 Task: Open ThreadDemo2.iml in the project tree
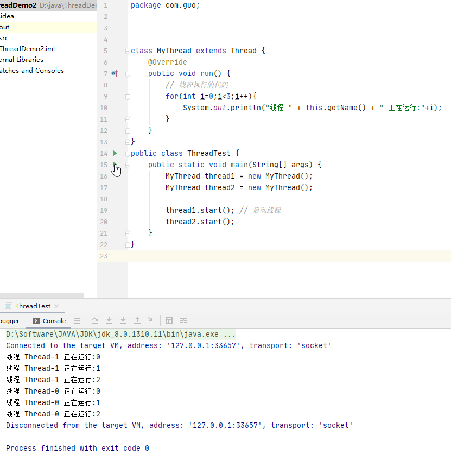click(x=27, y=49)
